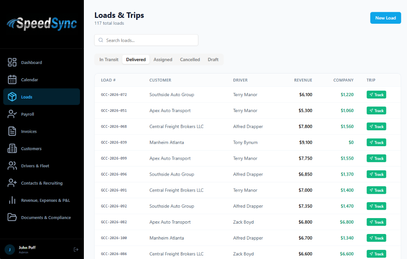Click the John Poff user name

point(27,247)
